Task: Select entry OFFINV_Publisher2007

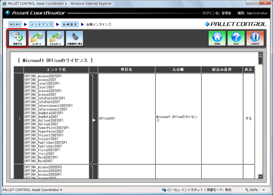Action: click(x=43, y=146)
